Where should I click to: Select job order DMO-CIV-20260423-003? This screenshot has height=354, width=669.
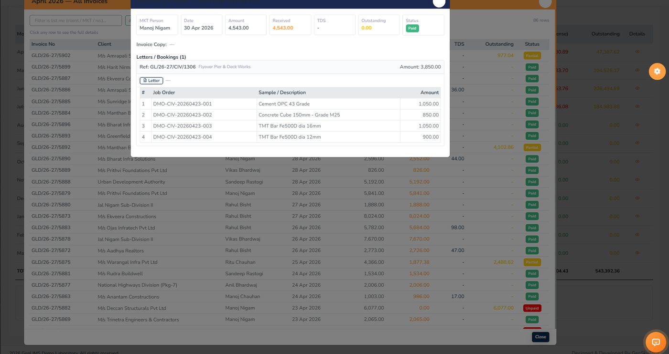click(x=182, y=126)
